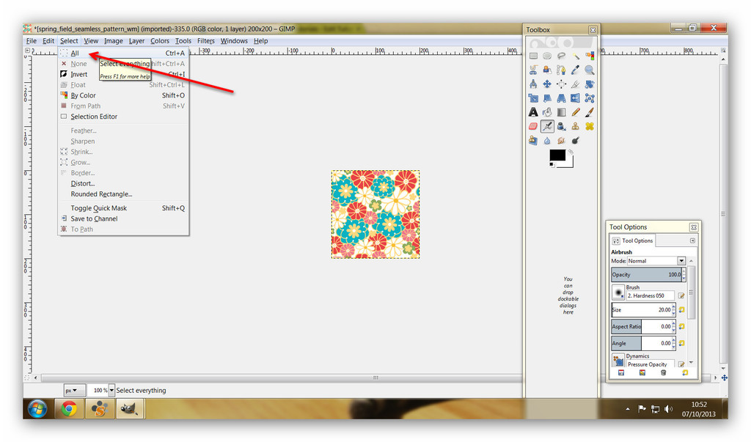Open the Tool Options tab configuration menu
Image resolution: width=751 pixels, height=442 pixels.
click(692, 240)
